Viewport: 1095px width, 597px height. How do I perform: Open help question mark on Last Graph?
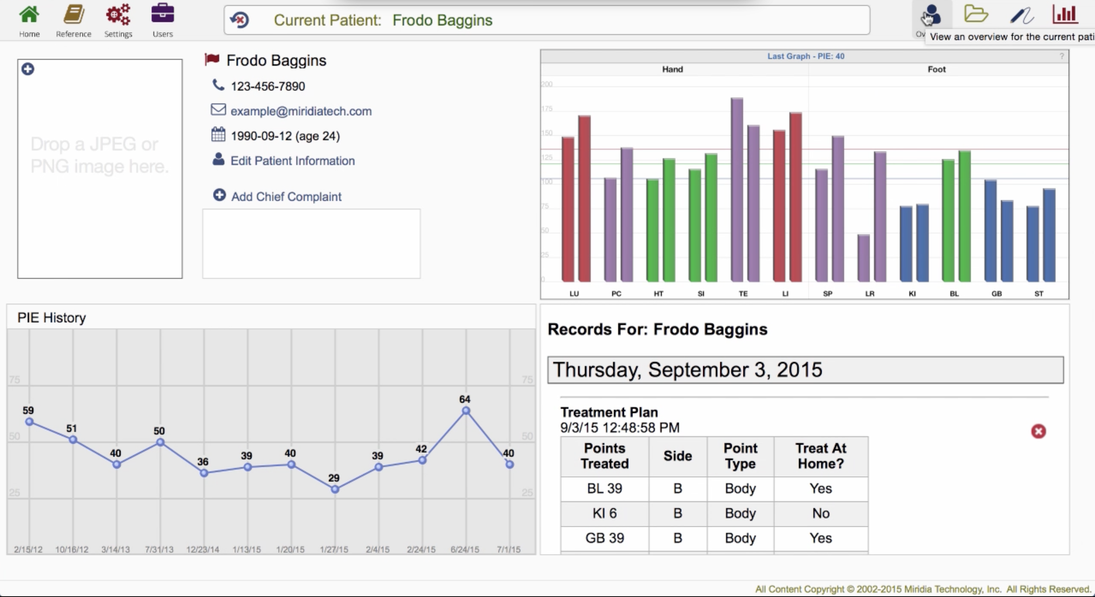tap(1062, 56)
